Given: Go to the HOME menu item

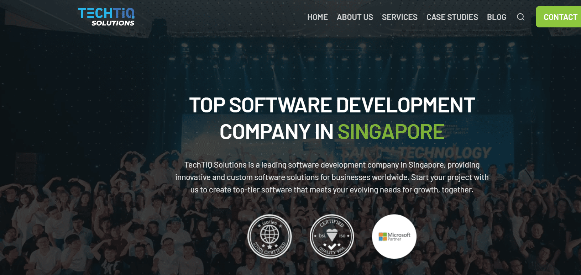Looking at the screenshot, I should pyautogui.click(x=318, y=17).
